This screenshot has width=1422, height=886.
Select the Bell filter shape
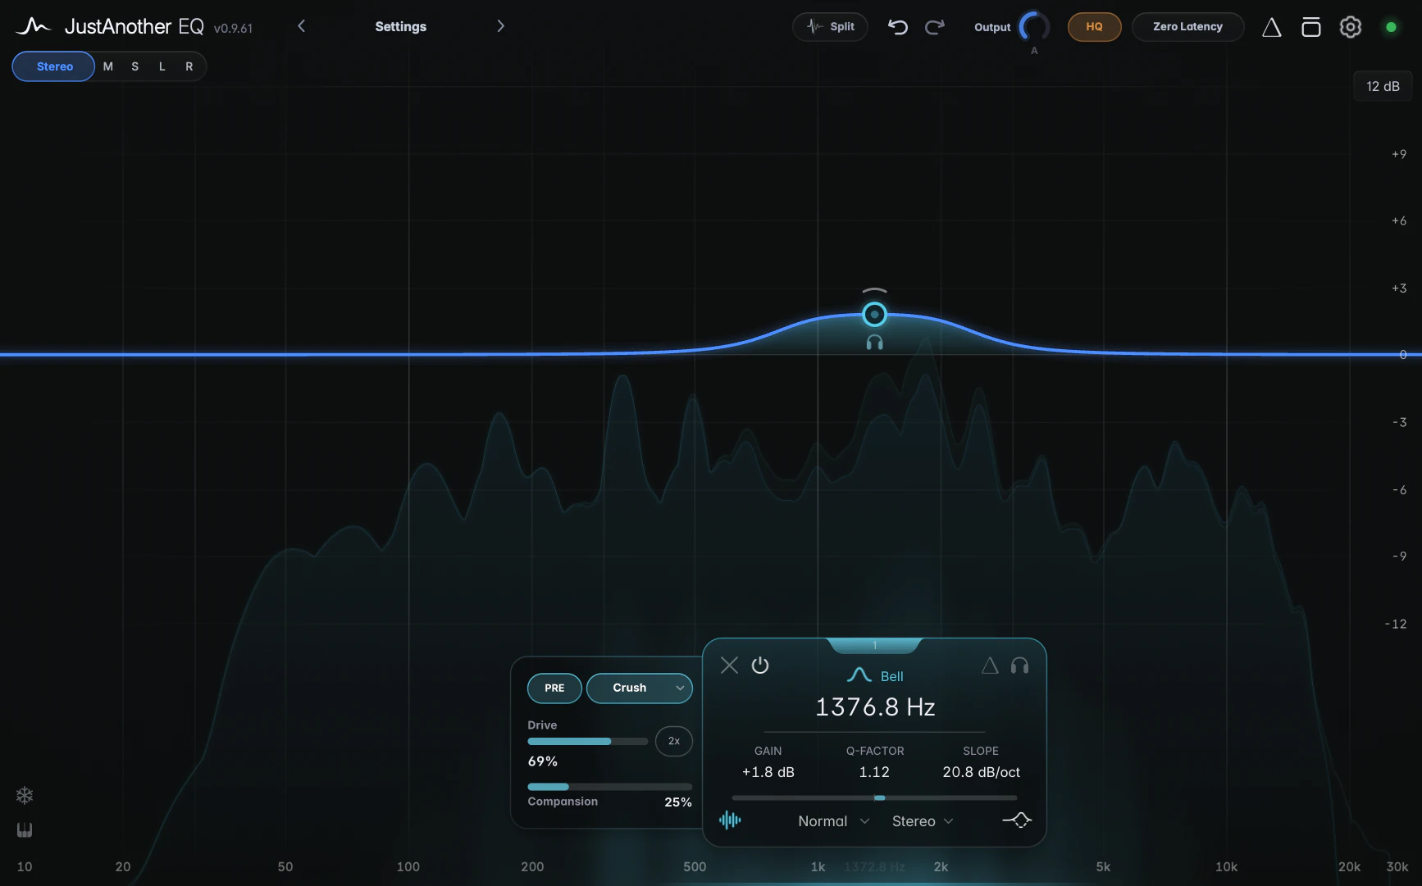pyautogui.click(x=875, y=675)
